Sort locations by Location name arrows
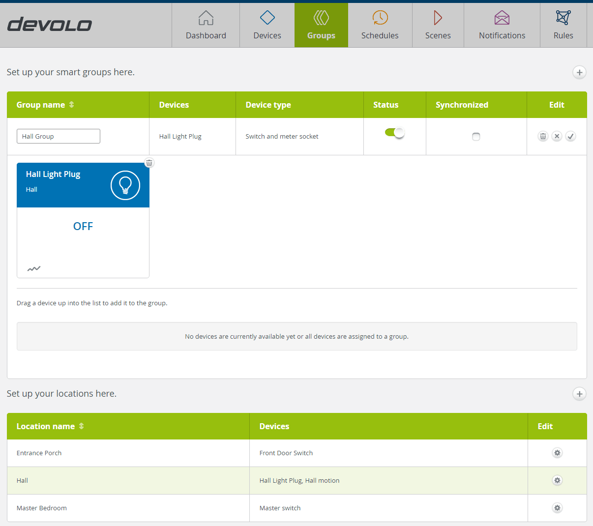Screen dimensions: 593x526 82,426
